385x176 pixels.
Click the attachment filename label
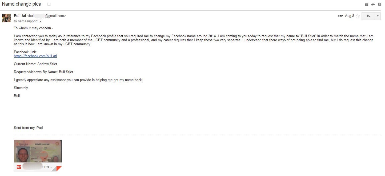[37, 167]
